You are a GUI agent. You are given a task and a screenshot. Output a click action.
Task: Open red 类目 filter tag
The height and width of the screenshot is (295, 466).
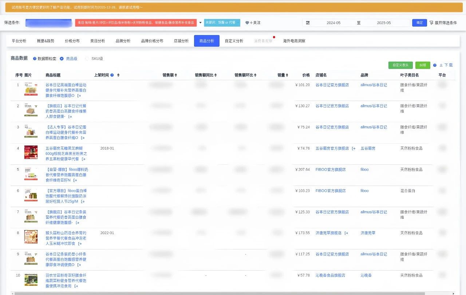coord(136,23)
